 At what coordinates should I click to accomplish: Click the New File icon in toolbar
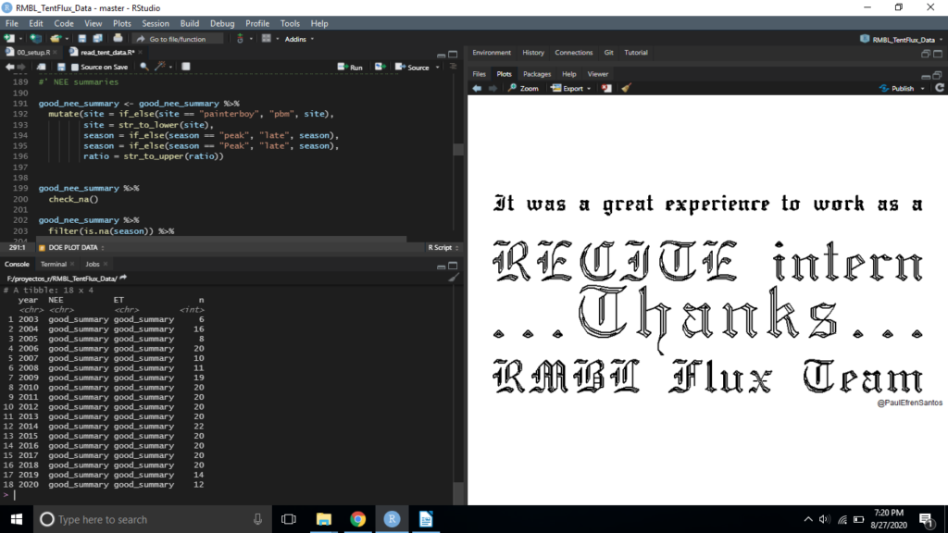(x=9, y=39)
